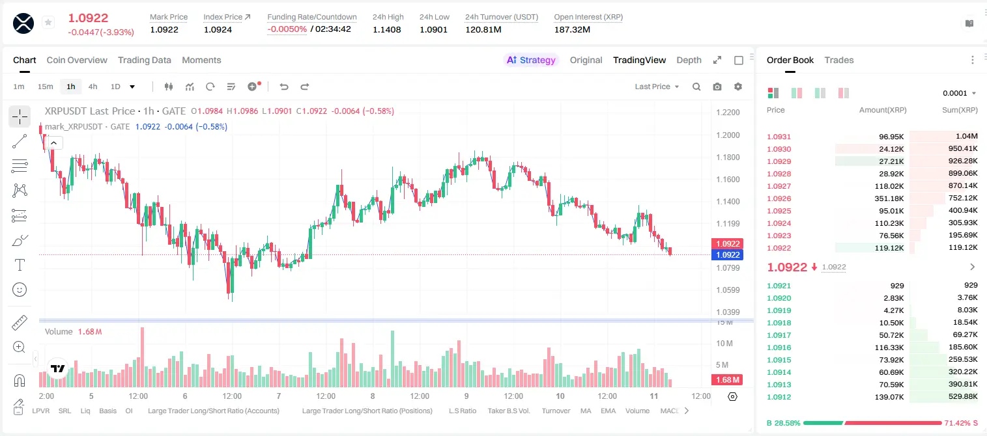Open the Last Price type dropdown
987x436 pixels.
coord(657,87)
